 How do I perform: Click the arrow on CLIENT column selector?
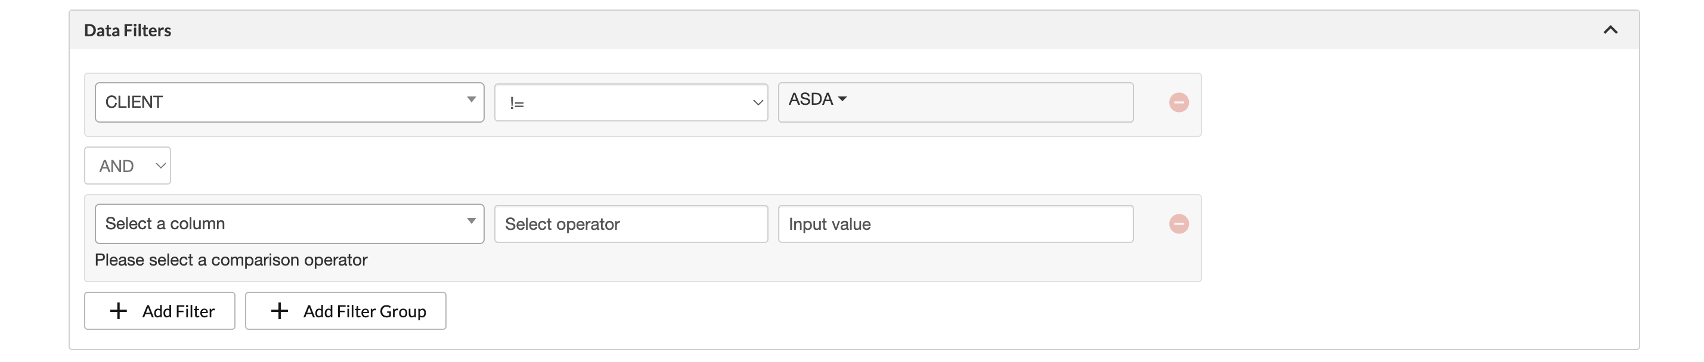click(471, 100)
